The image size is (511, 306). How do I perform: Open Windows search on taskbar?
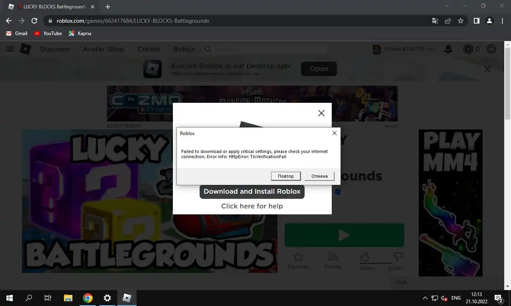tap(29, 298)
